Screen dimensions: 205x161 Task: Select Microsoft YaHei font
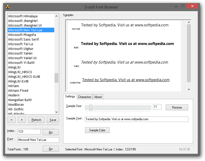[31, 53]
